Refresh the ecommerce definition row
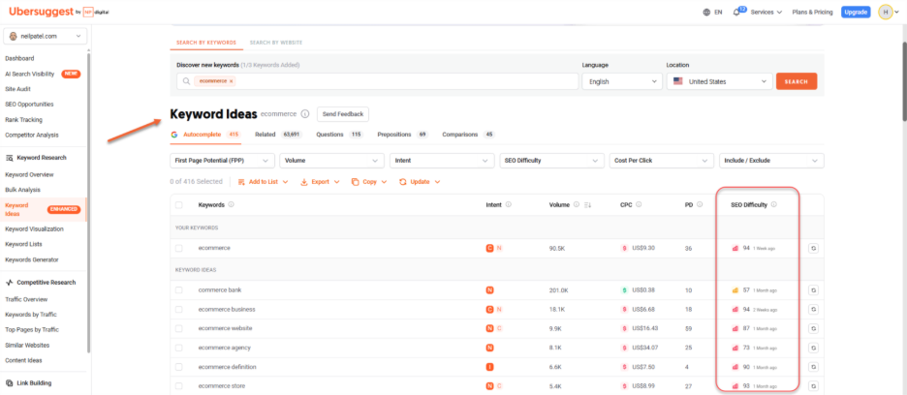Image resolution: width=907 pixels, height=395 pixels. pyautogui.click(x=813, y=367)
